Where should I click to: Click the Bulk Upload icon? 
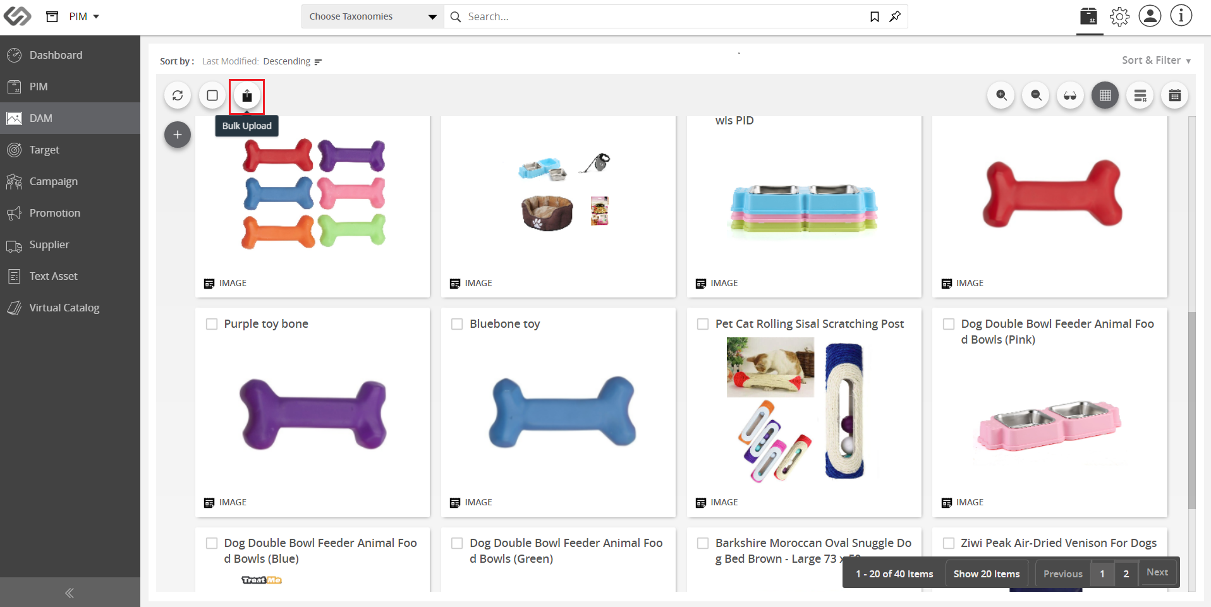pos(247,96)
